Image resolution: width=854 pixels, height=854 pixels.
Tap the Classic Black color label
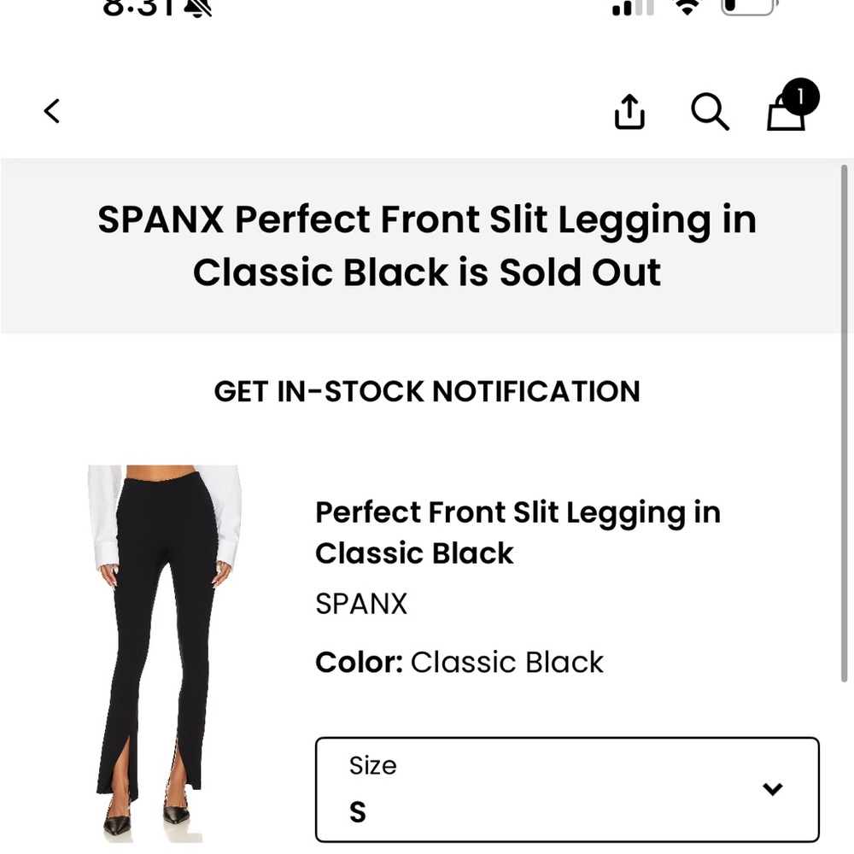point(506,662)
